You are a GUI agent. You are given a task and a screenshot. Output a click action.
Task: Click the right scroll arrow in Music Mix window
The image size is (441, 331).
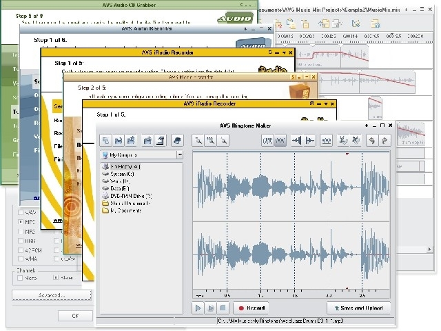point(429,249)
